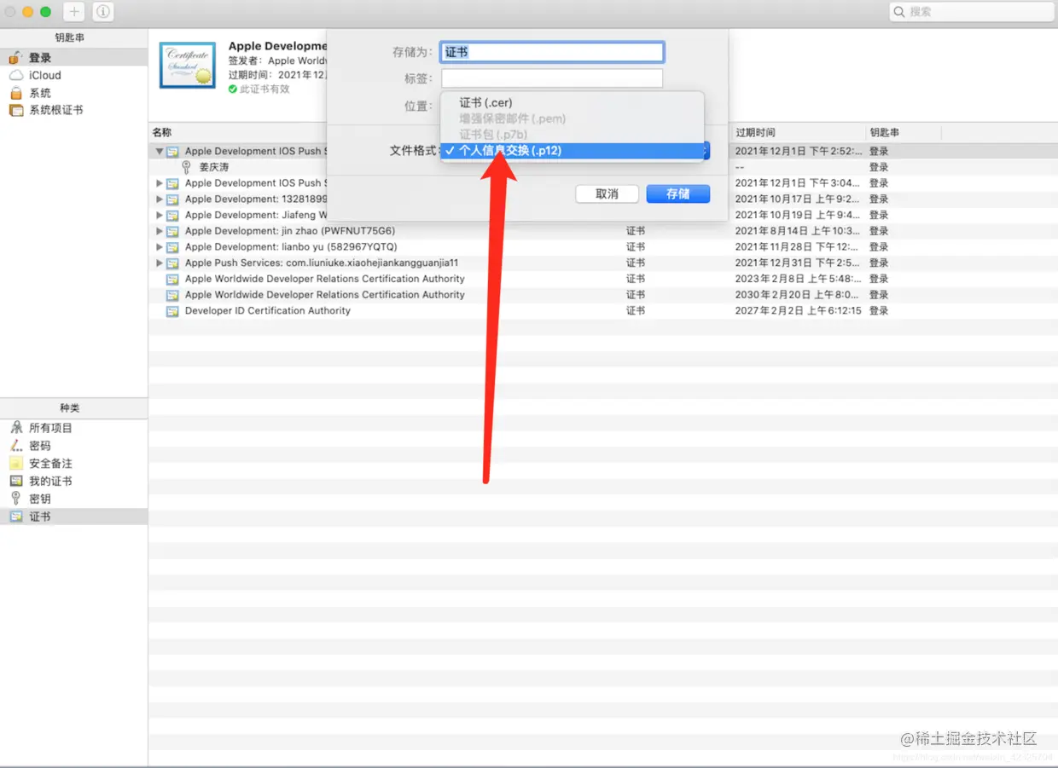Expand the IOS Push certificate expiring 下午3:04
The image size is (1058, 768).
pos(159,183)
